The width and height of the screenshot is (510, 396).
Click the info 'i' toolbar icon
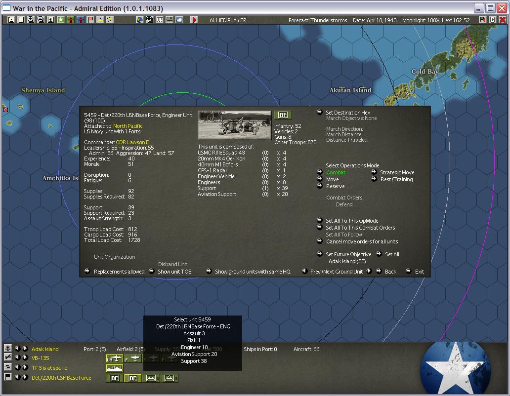tap(51, 20)
